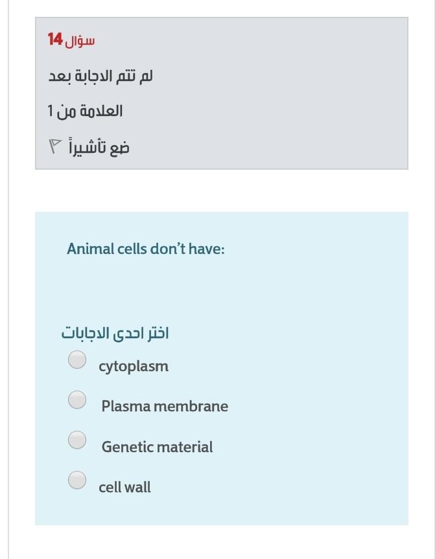
Task: Click the 'اختر احدى الاجابات' prompt text
Action: 115,334
